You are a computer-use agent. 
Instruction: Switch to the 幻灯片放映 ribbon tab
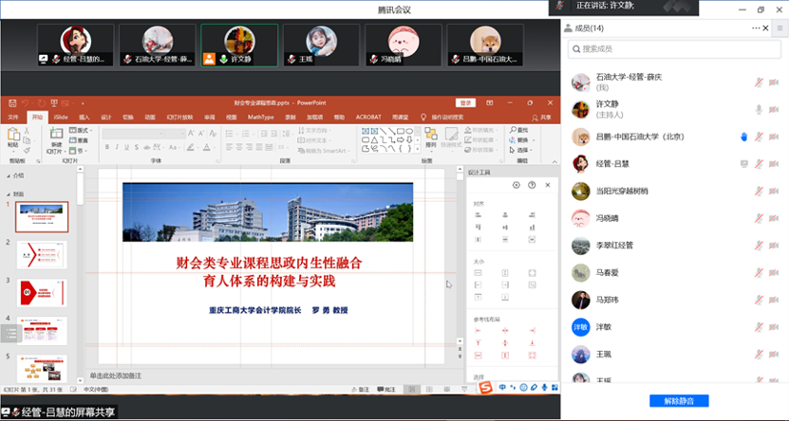click(x=180, y=118)
